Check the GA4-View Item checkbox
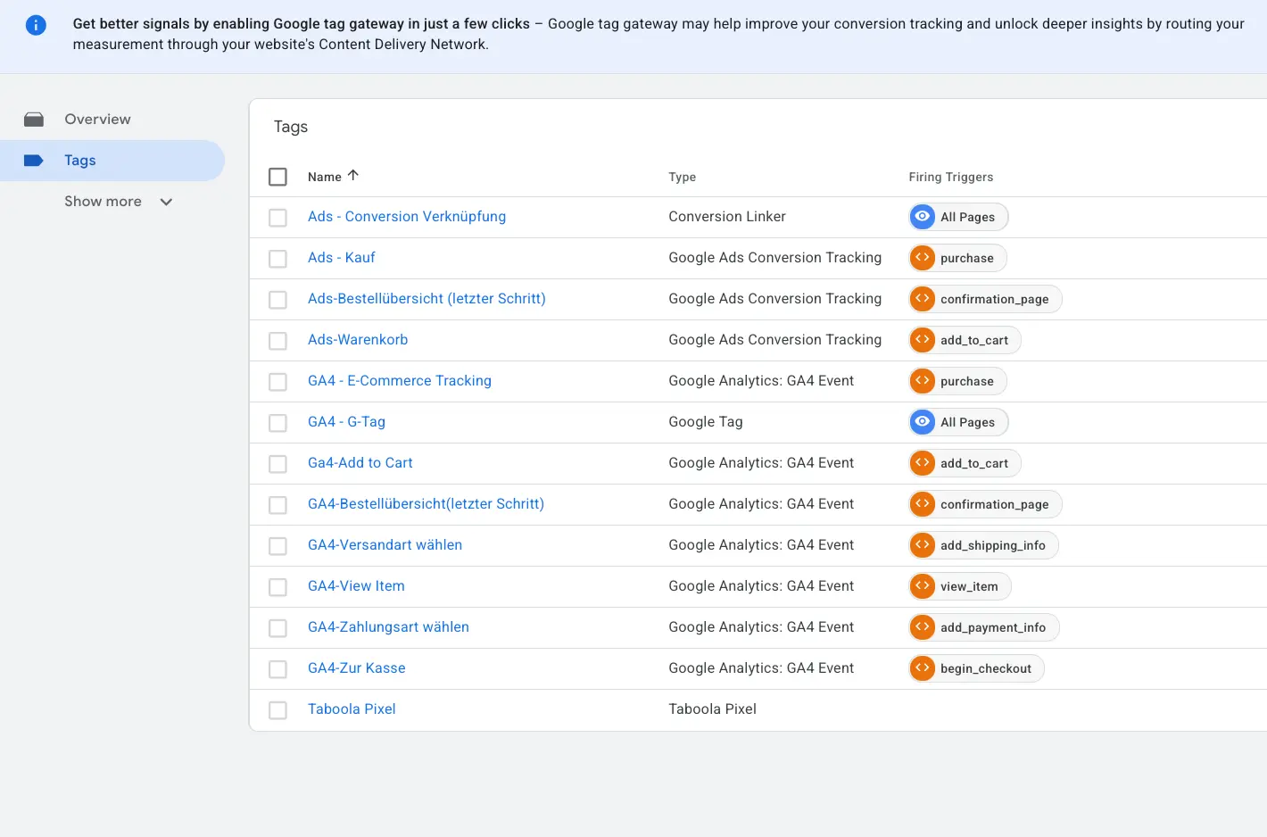This screenshot has width=1267, height=837. coord(278,587)
